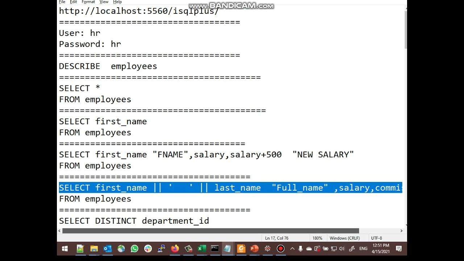This screenshot has height=261, width=464.
Task: Click the horizontal scrollbar left arrow
Action: tap(59, 231)
